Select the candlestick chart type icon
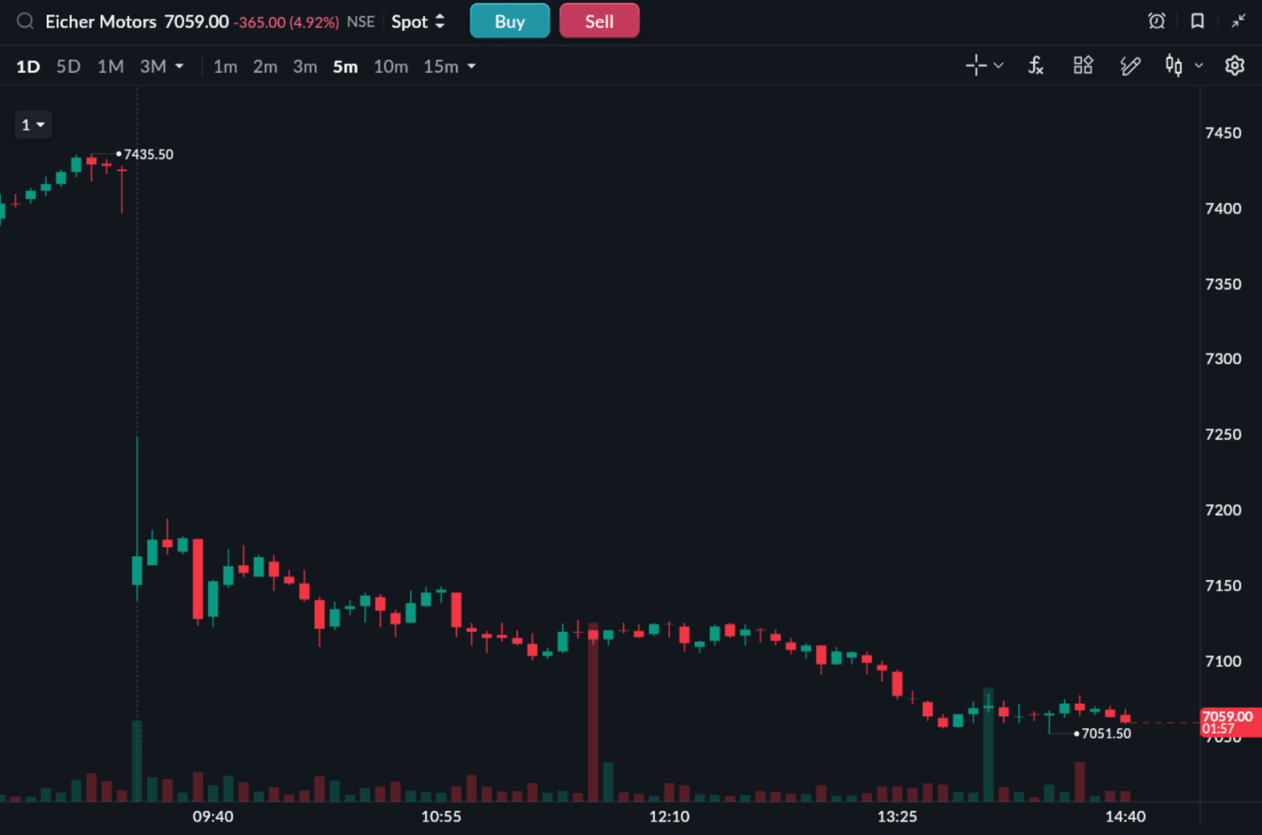The height and width of the screenshot is (835, 1262). click(1174, 66)
